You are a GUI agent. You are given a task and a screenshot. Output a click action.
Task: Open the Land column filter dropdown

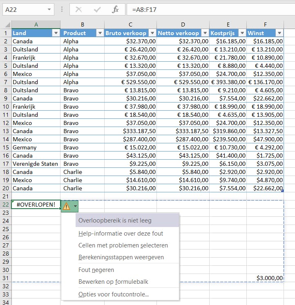click(x=56, y=33)
